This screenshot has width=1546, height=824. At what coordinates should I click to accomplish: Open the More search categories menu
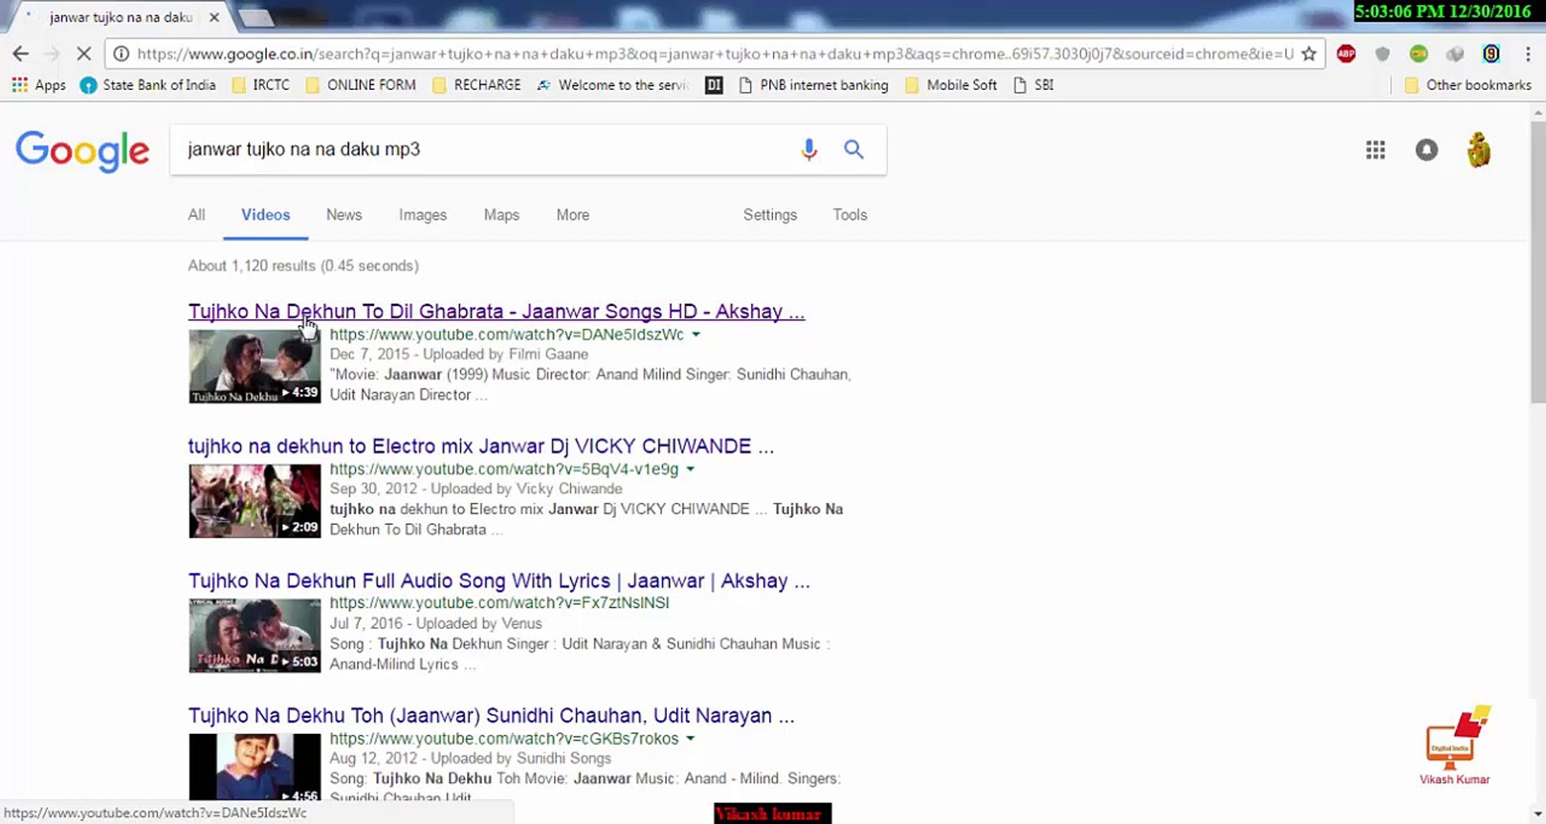point(572,215)
